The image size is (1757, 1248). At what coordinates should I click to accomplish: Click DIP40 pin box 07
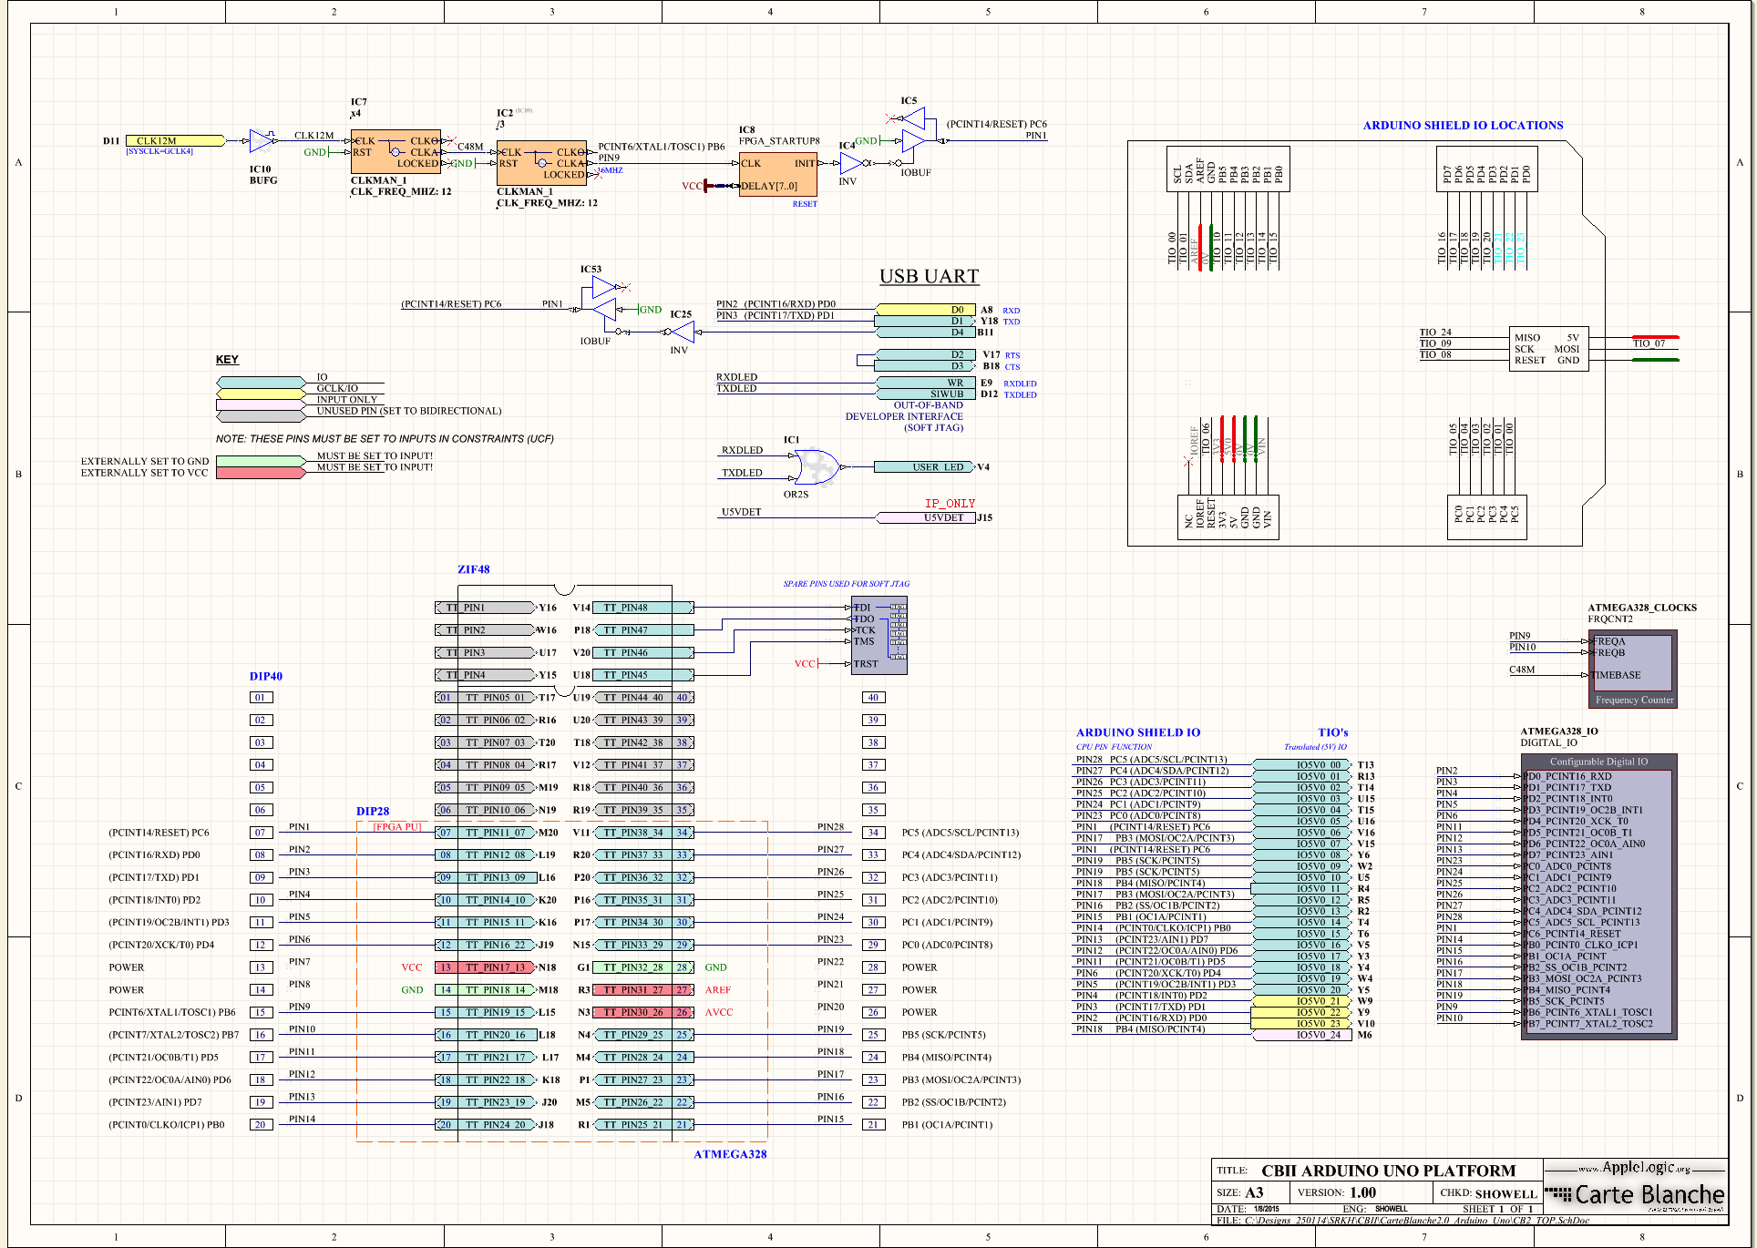(261, 833)
